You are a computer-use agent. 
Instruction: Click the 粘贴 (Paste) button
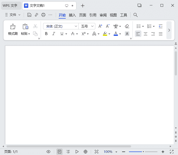(x=25, y=30)
